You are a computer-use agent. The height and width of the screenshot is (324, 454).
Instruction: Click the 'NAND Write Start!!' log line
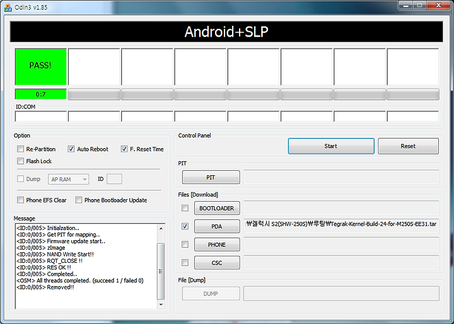coord(55,254)
